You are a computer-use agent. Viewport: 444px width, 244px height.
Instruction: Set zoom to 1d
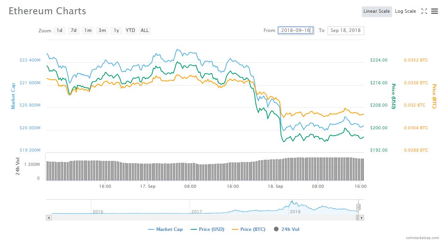pyautogui.click(x=59, y=30)
